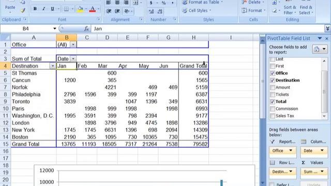Open the Alignment dialog launcher
Screen dimensions: 331x186
[141, 19]
